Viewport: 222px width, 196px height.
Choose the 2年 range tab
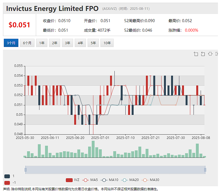[x=55, y=43]
